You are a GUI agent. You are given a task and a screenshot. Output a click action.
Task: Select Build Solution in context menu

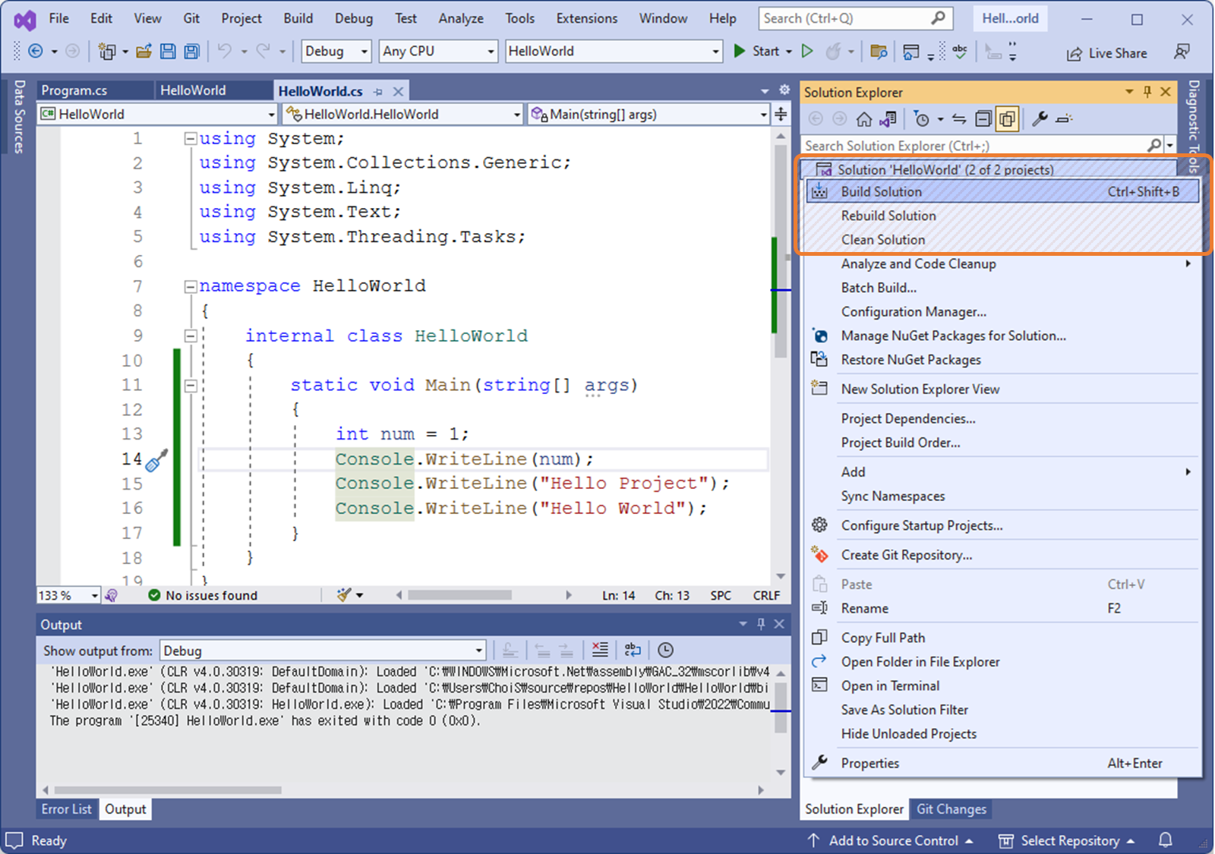1002,191
